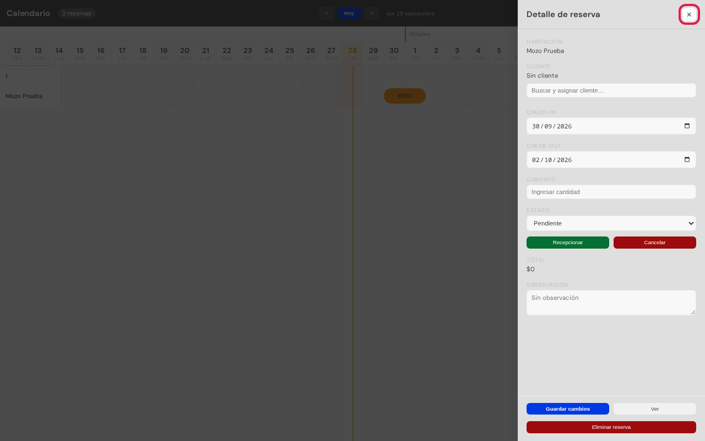Open the Check-in date picker calendar icon
The image size is (705, 441).
click(687, 126)
